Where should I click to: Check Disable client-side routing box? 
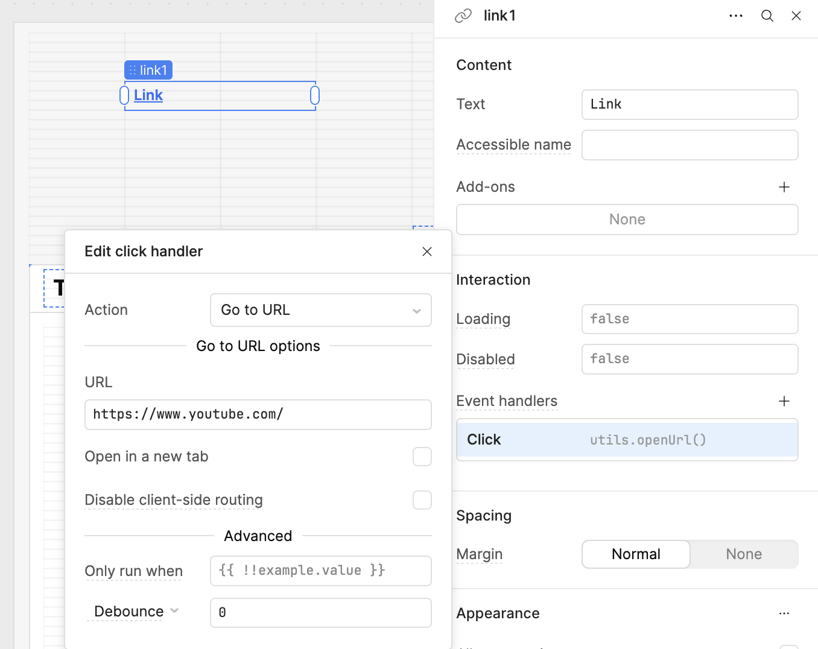pos(422,500)
